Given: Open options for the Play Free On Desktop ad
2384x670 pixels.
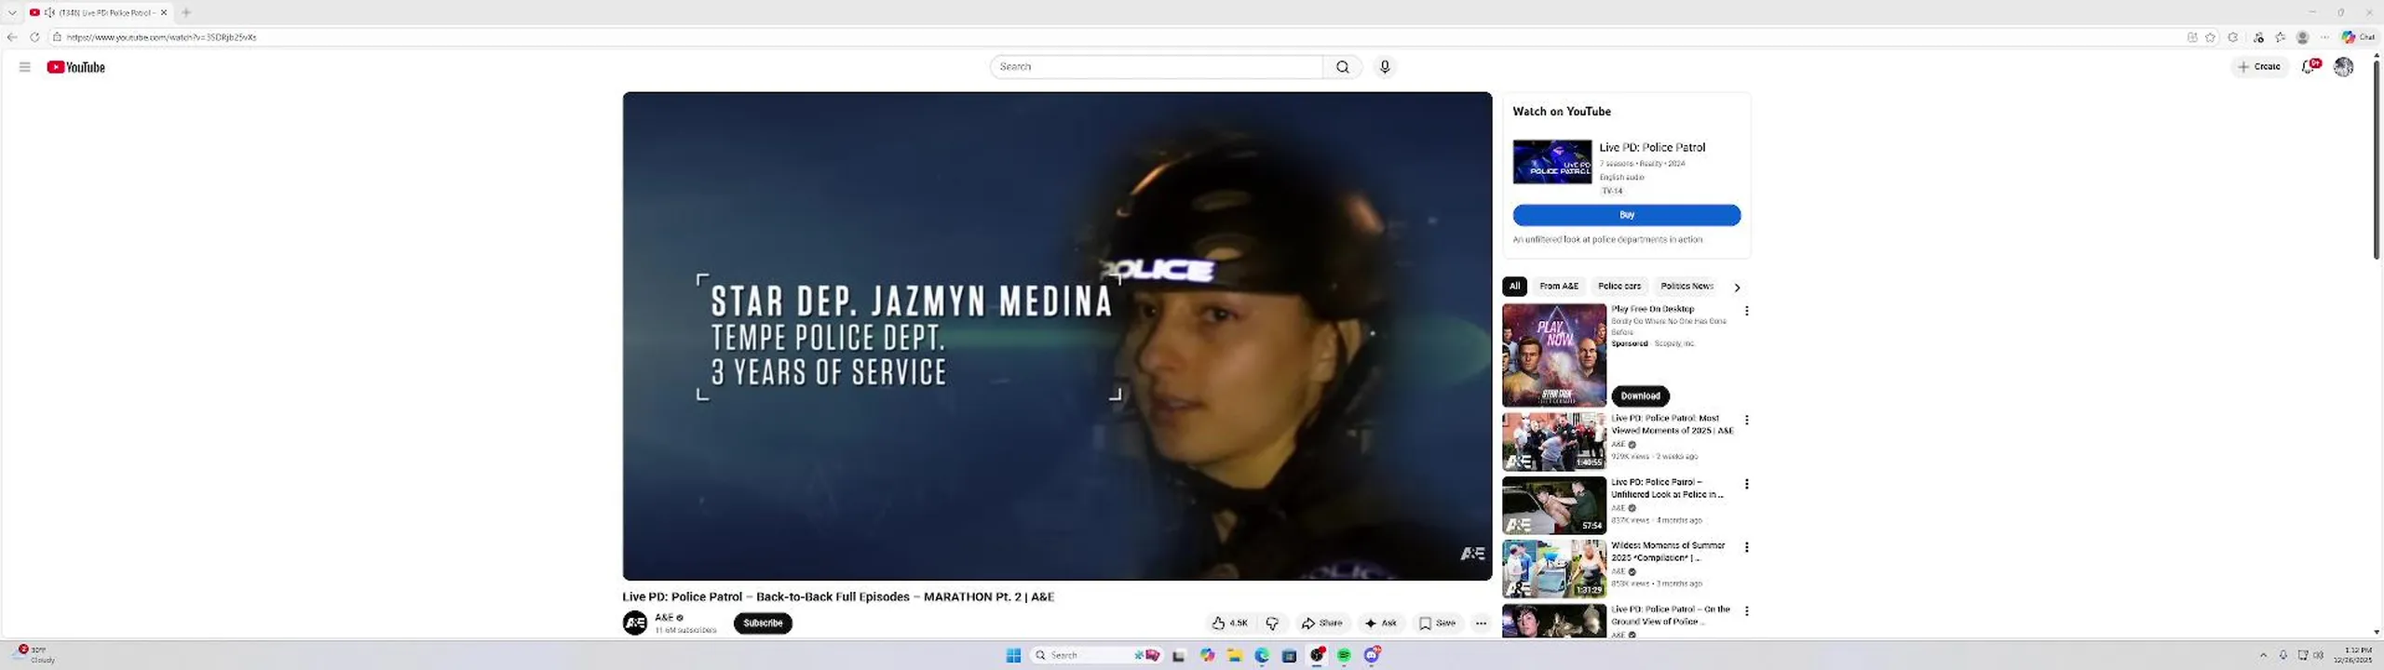Looking at the screenshot, I should (x=1746, y=311).
